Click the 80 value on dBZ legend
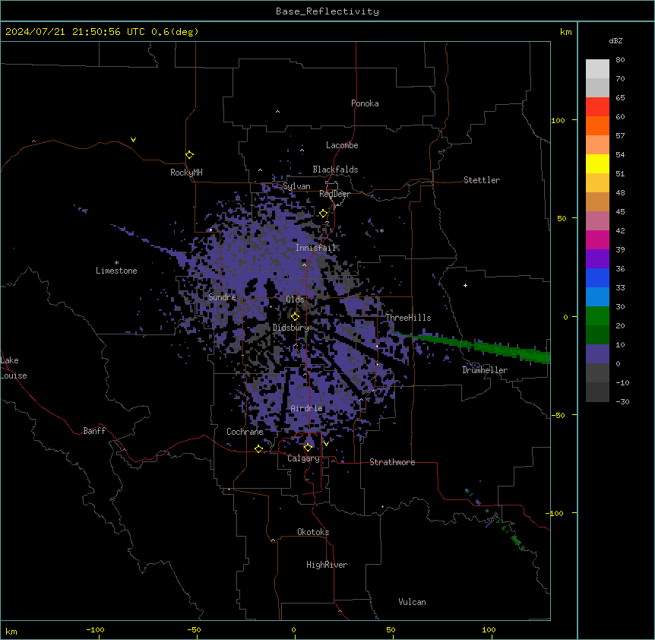The width and height of the screenshot is (655, 640). coord(620,60)
